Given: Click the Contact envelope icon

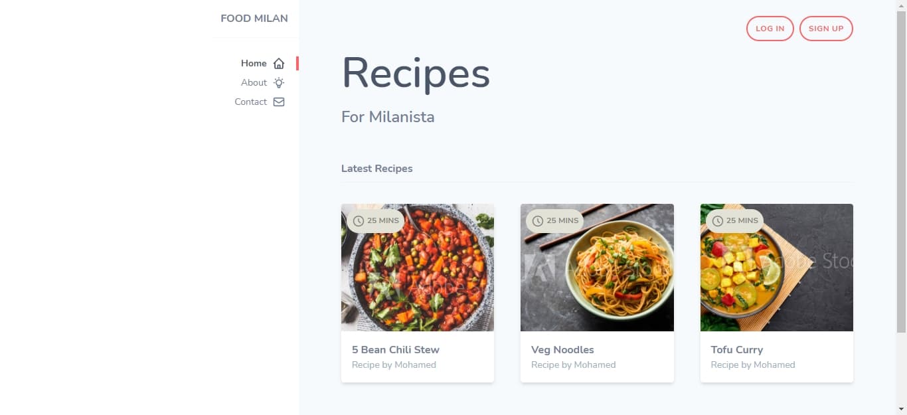Looking at the screenshot, I should pyautogui.click(x=279, y=102).
